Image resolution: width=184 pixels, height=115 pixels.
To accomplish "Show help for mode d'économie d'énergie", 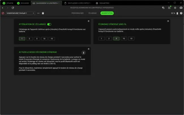I will pyautogui.click(x=89, y=49).
